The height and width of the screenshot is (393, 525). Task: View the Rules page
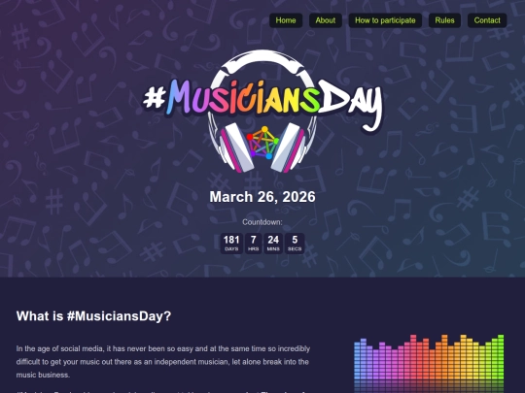[x=444, y=20]
